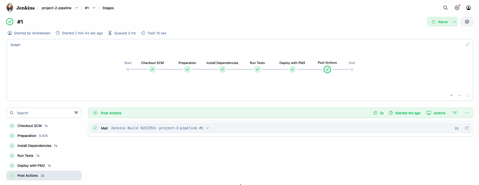Click the Post Actions stage header title
The height and width of the screenshot is (185, 479).
click(x=111, y=113)
